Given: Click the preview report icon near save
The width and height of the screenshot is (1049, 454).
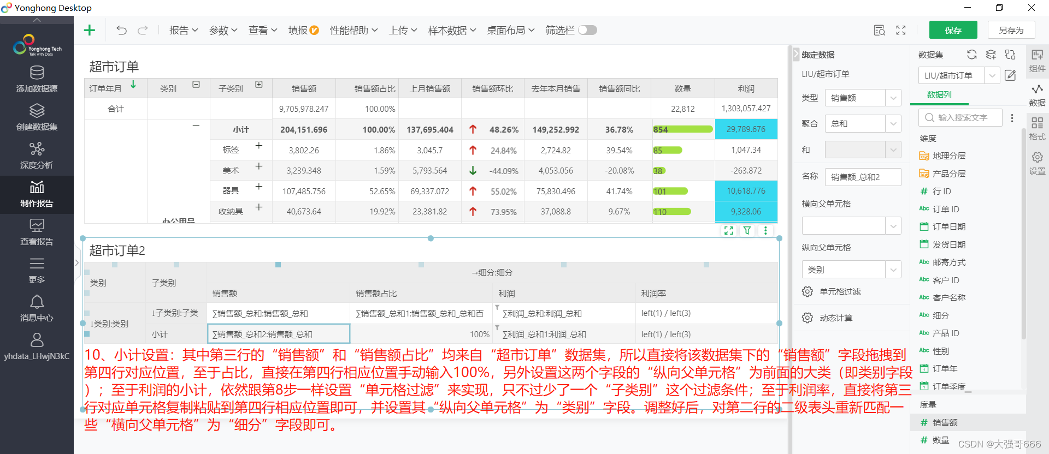Looking at the screenshot, I should [x=879, y=30].
